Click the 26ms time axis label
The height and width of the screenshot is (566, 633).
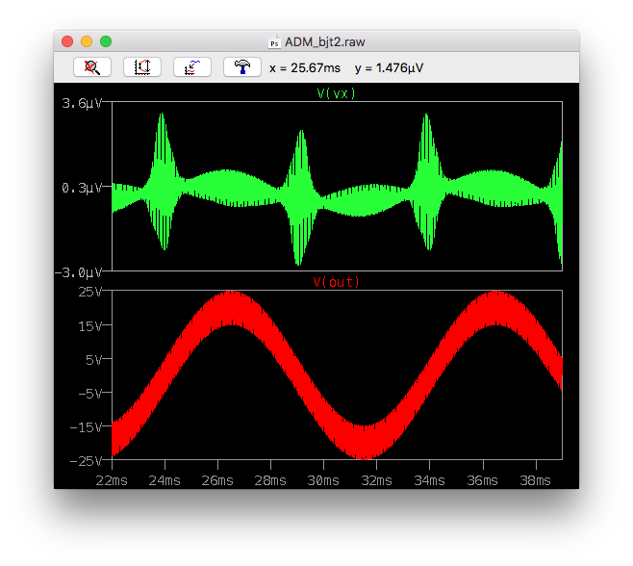click(x=217, y=480)
